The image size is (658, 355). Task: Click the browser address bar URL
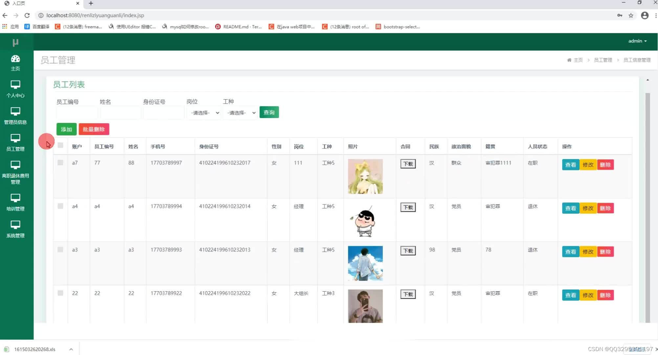click(x=95, y=15)
